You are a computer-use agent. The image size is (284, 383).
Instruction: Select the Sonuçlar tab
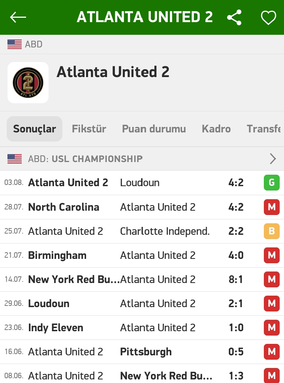click(x=34, y=129)
